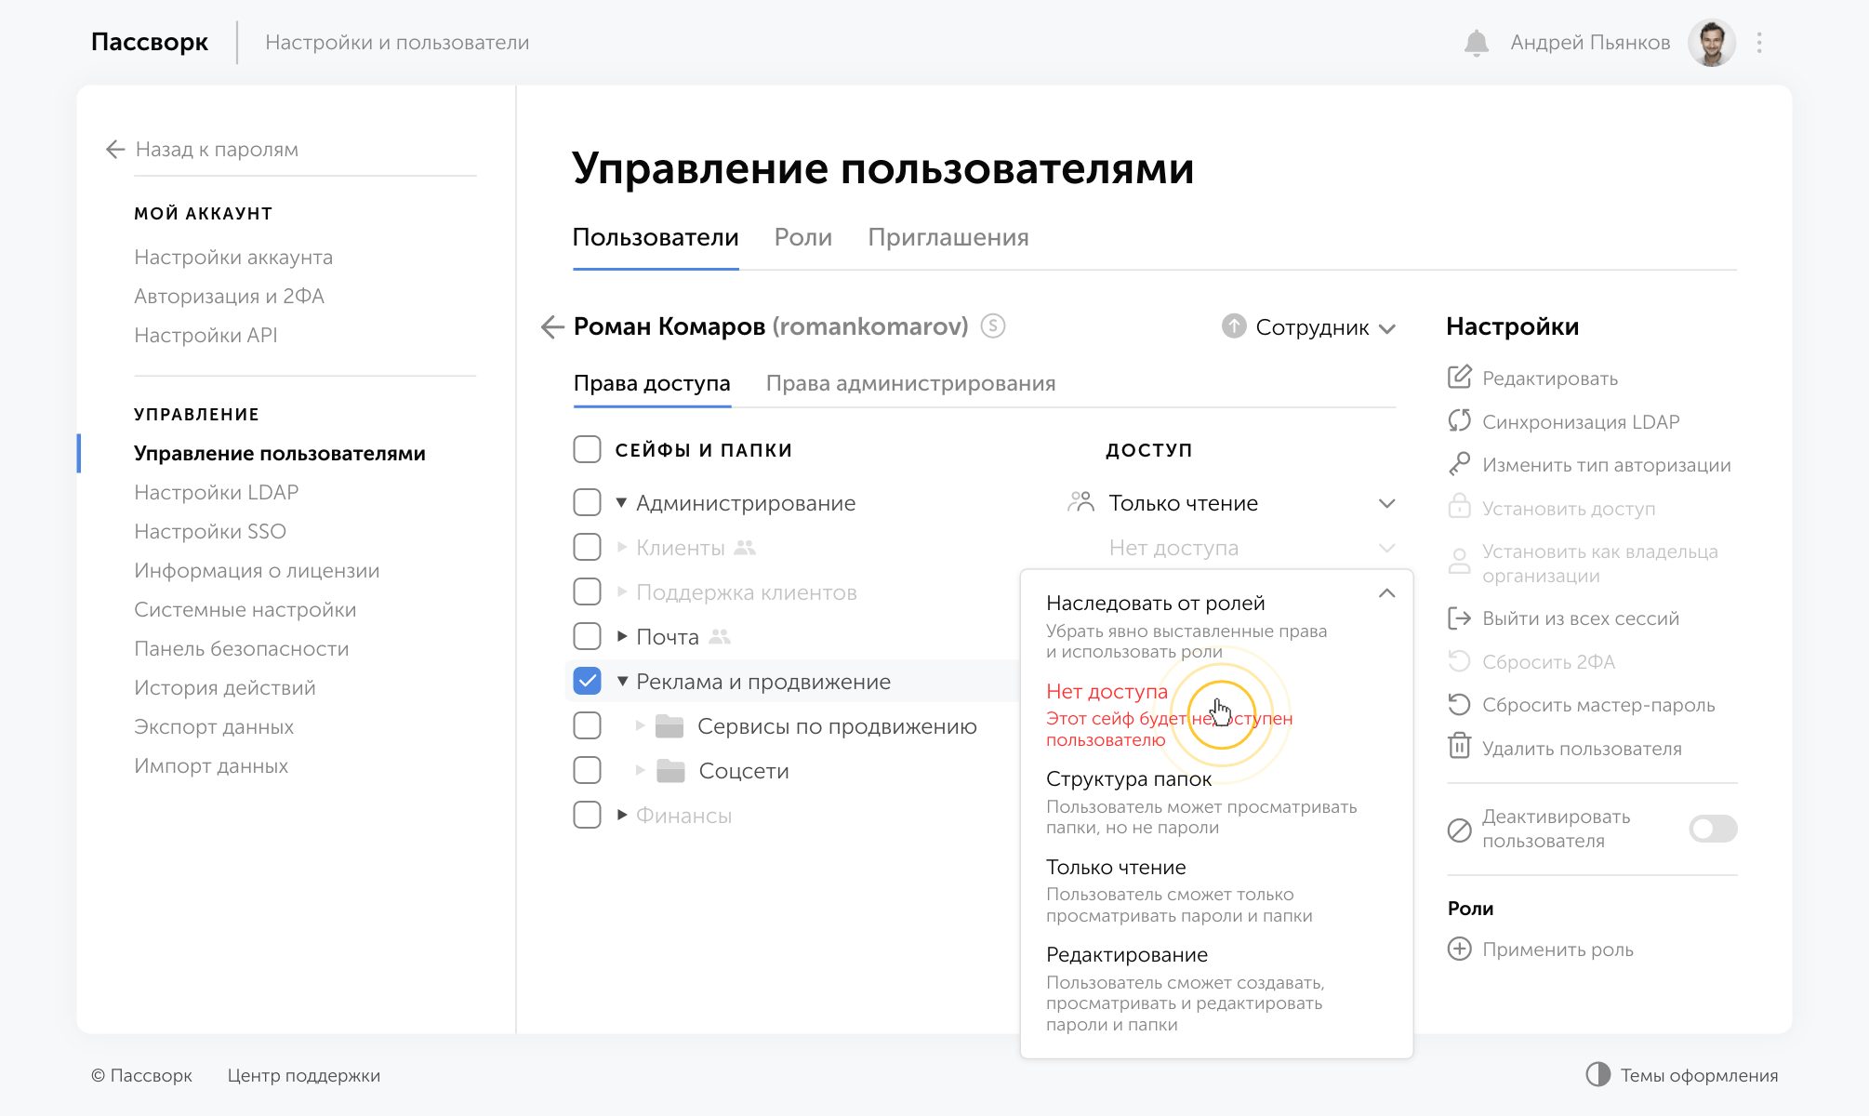Open the Центр поддержки link
Image resolution: width=1869 pixels, height=1116 pixels.
[303, 1076]
